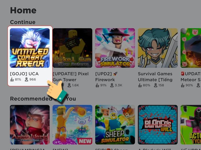Click the player icon next to 158
The image size is (201, 150).
coord(156,85)
